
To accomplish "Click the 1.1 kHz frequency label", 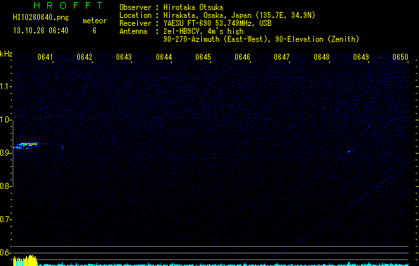I will point(5,86).
